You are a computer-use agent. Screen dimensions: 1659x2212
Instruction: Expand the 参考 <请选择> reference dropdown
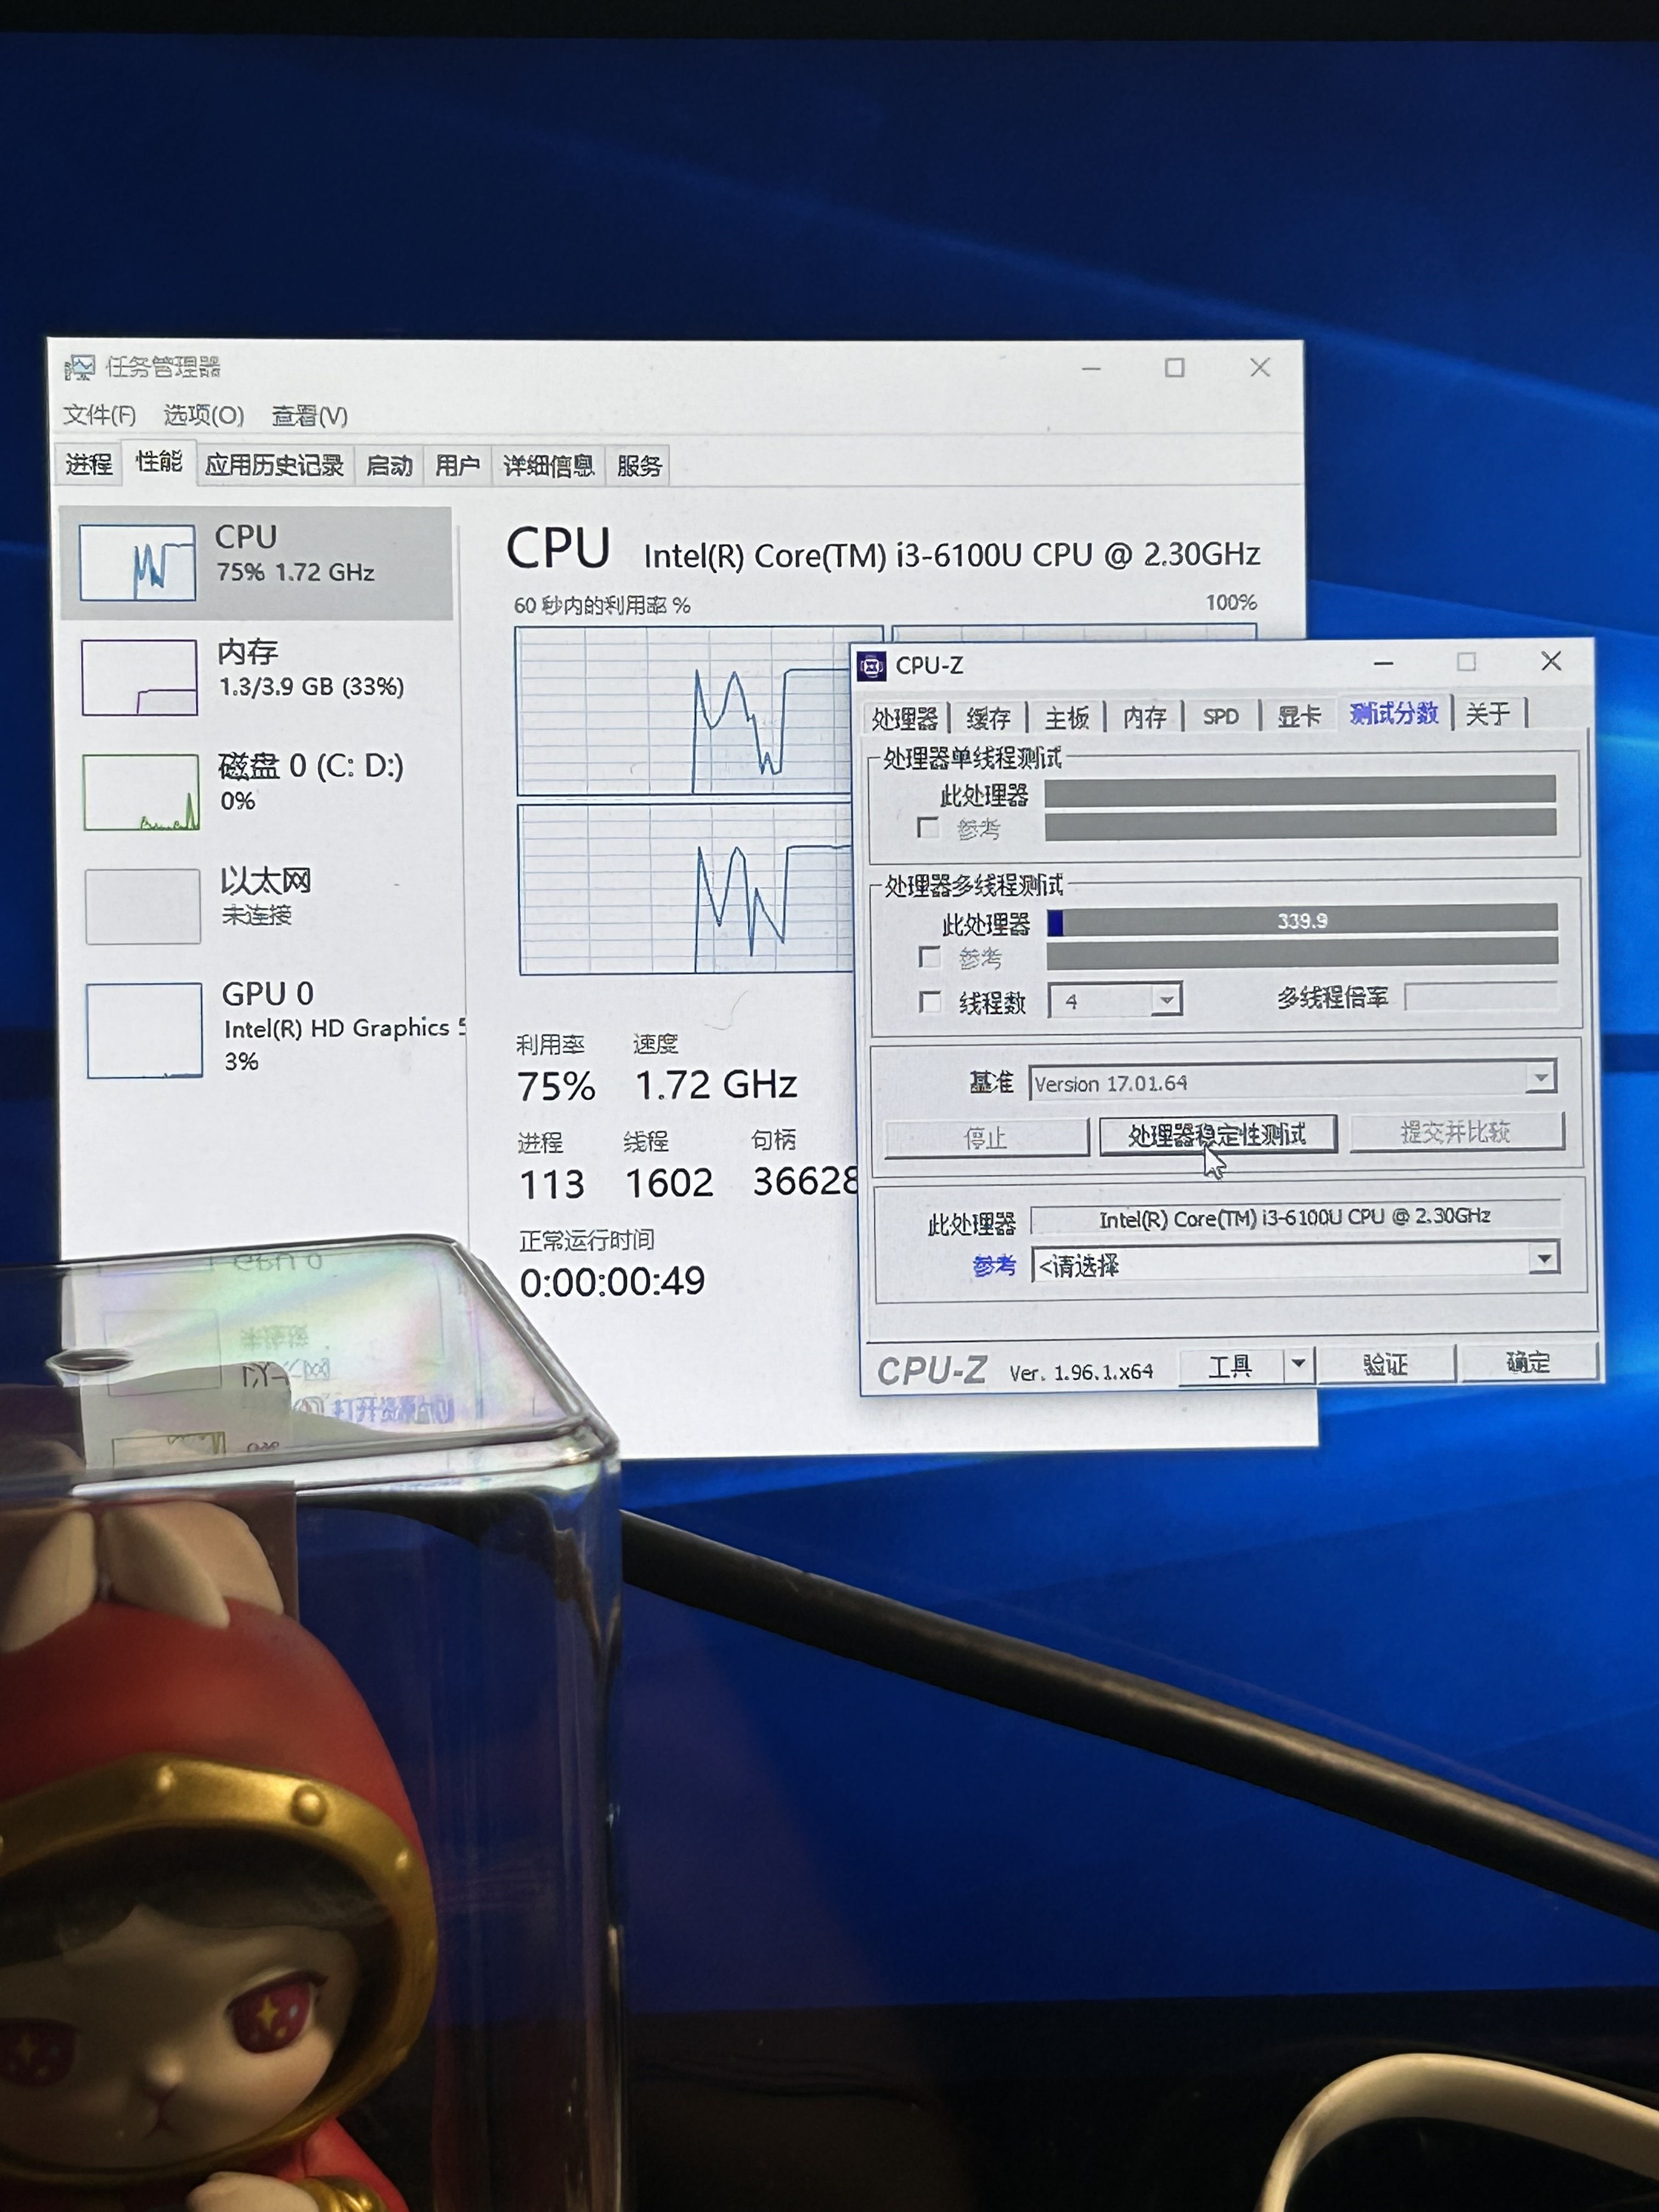point(1544,1258)
